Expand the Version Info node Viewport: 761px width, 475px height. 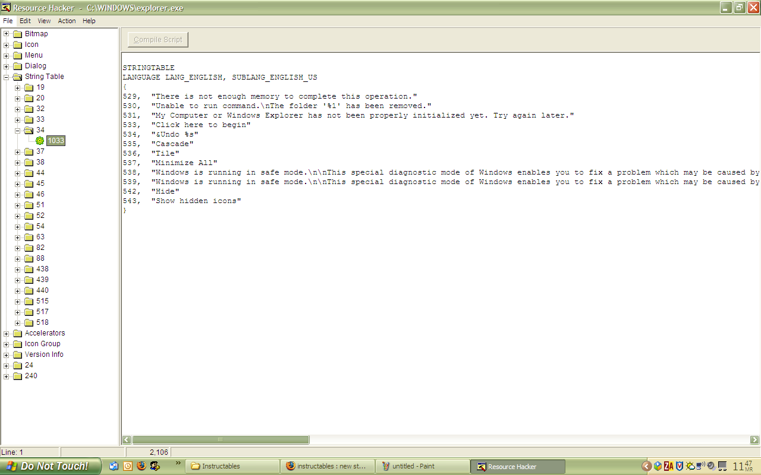[x=7, y=354]
